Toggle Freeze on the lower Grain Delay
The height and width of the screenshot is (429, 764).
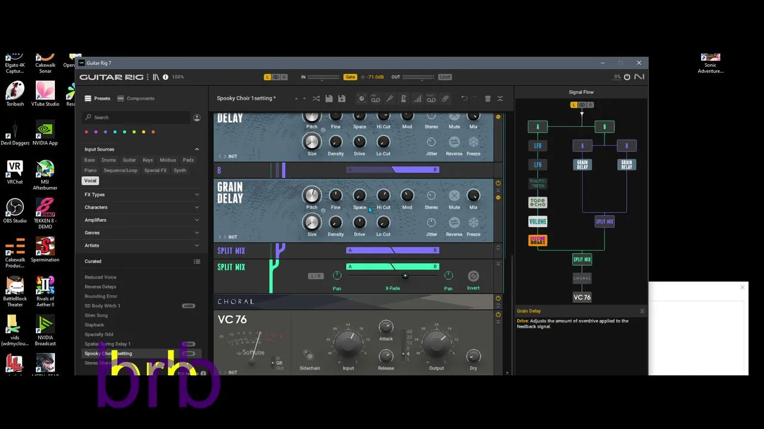473,223
